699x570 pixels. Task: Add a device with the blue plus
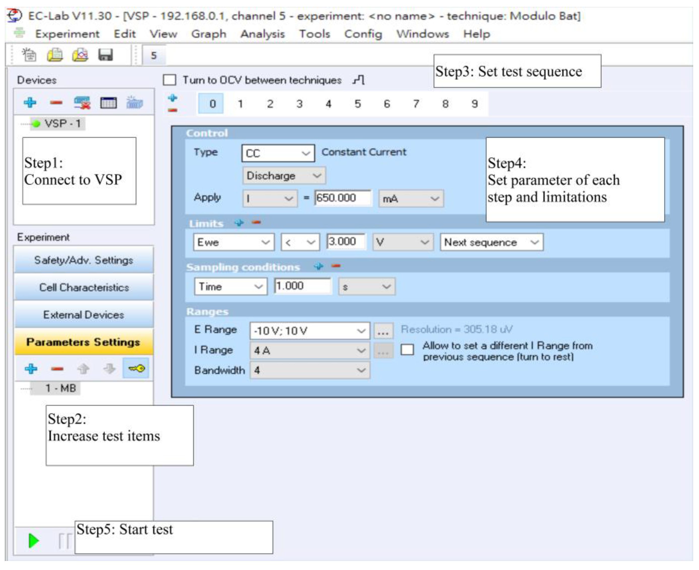[x=30, y=103]
